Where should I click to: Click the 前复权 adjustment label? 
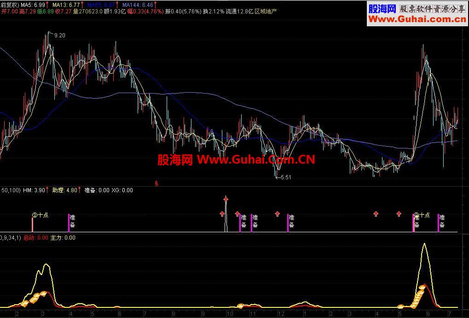(10, 5)
